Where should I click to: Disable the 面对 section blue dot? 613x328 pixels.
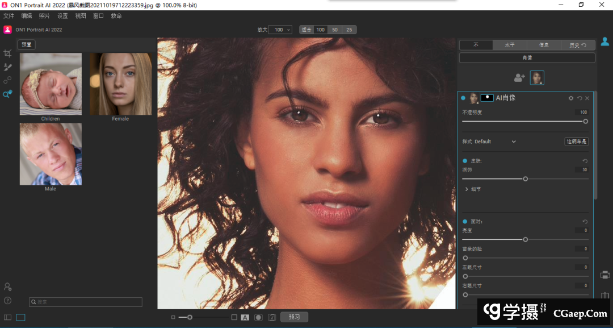pos(465,222)
